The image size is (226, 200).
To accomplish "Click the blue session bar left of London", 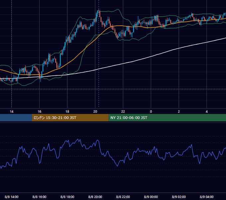I will [x=16, y=118].
